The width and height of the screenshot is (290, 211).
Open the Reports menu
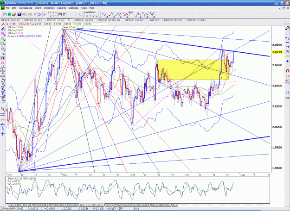(61, 8)
